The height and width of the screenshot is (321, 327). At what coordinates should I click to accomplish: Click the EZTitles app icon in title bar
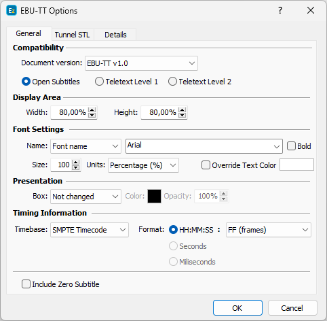click(12, 11)
